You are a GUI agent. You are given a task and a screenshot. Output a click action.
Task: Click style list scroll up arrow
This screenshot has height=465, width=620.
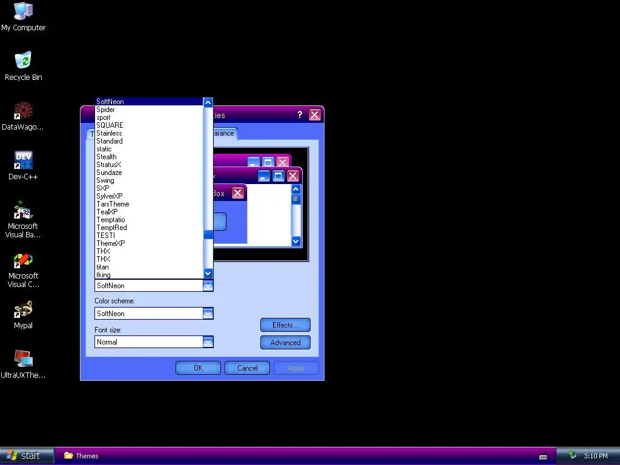208,102
